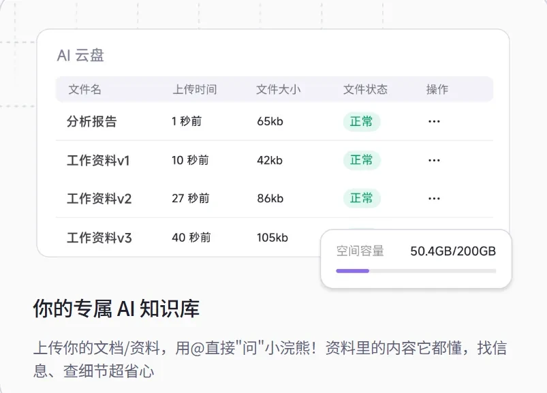Select the file named 工作资料v2

point(99,198)
